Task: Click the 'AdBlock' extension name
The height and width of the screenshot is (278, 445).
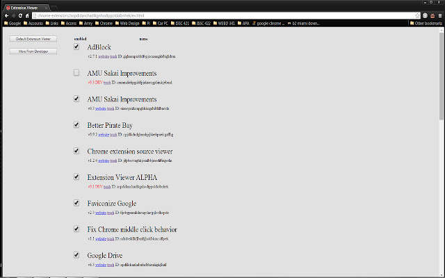Action: pos(99,47)
